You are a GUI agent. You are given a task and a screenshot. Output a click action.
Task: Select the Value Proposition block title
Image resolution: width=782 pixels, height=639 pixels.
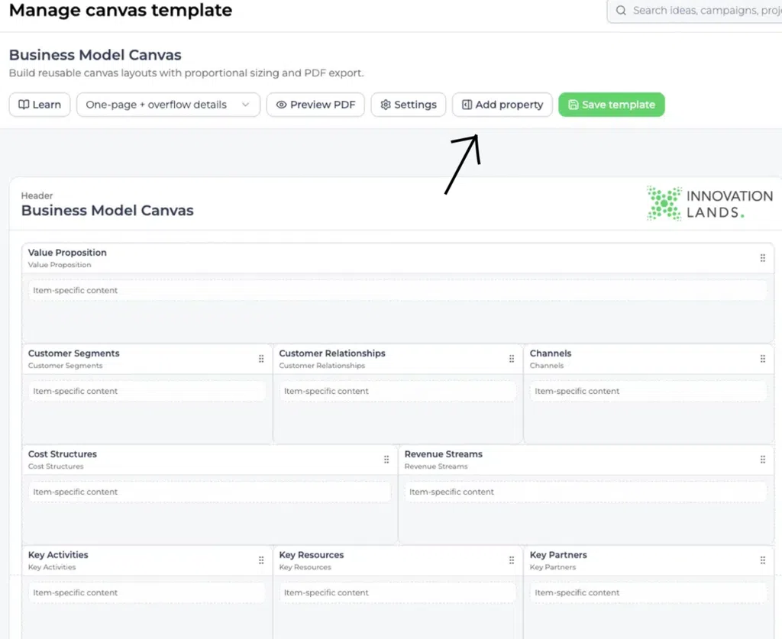(x=67, y=253)
